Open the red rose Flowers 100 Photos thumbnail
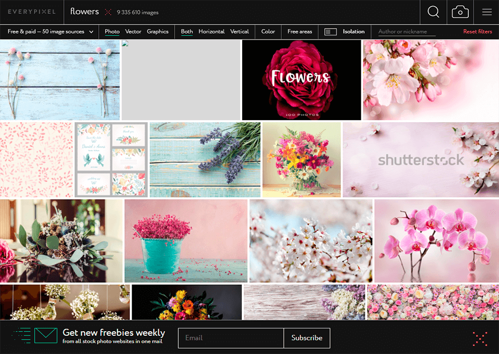 click(301, 80)
